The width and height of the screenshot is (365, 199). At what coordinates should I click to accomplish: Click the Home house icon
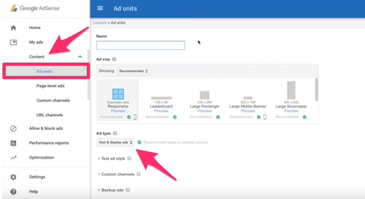13,28
